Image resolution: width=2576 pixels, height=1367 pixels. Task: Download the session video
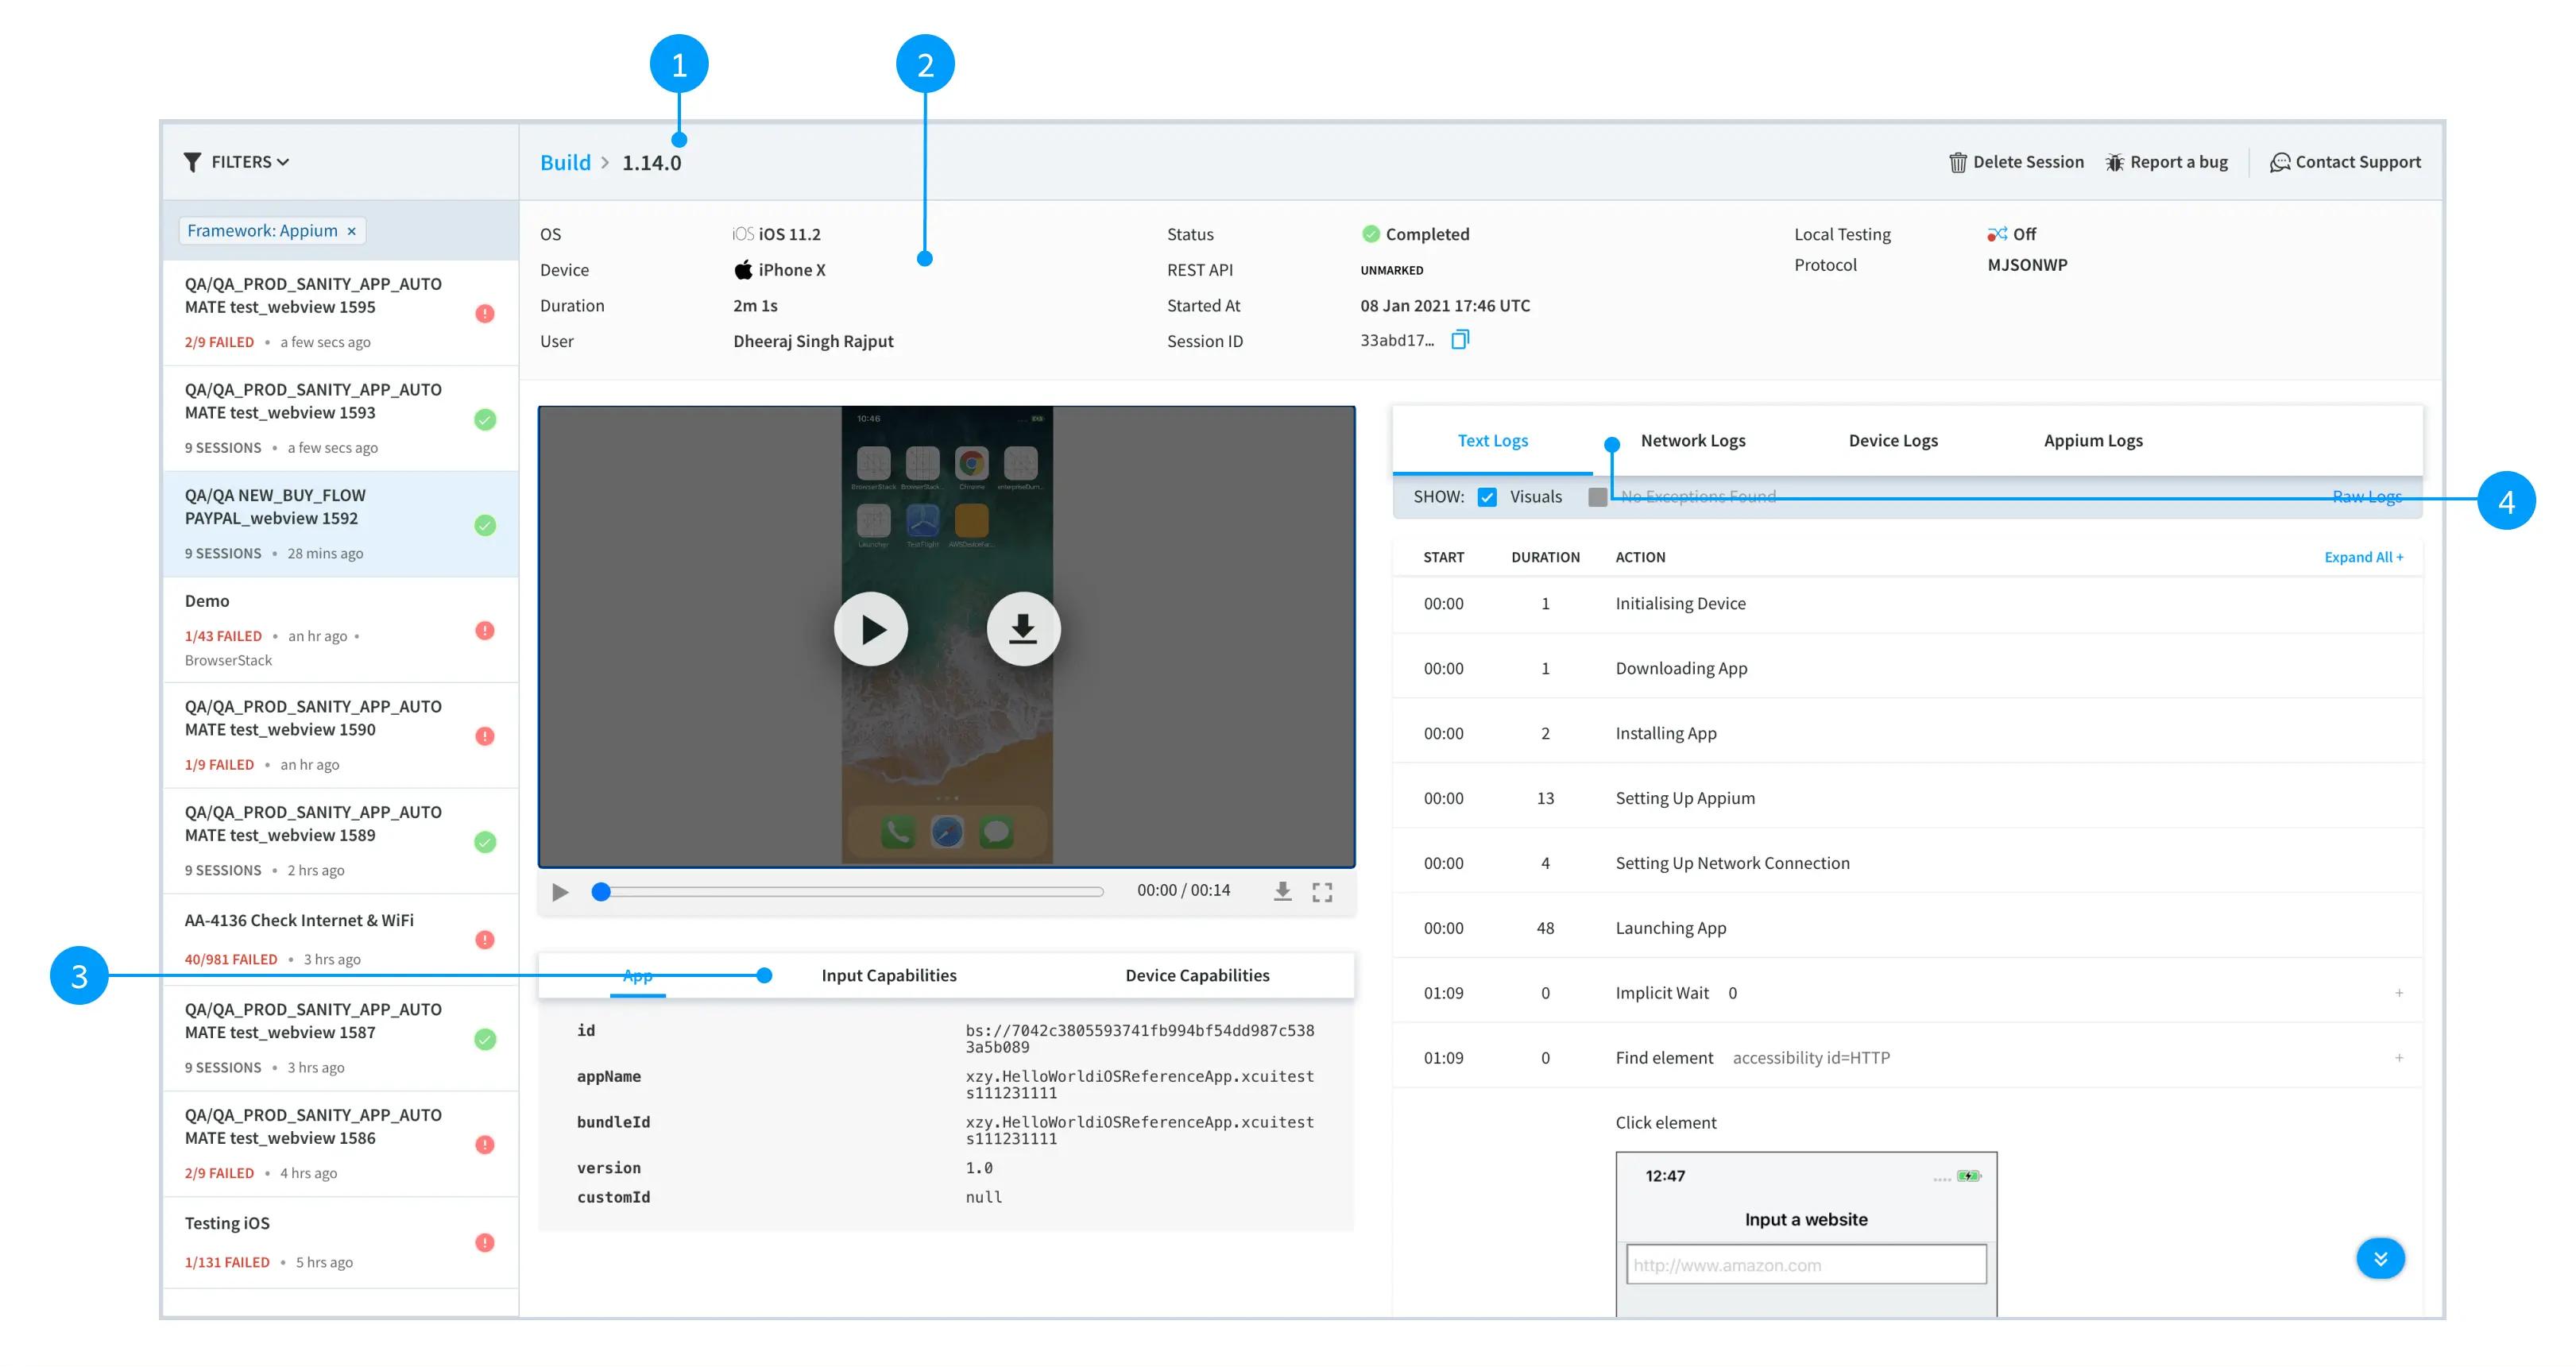1023,628
